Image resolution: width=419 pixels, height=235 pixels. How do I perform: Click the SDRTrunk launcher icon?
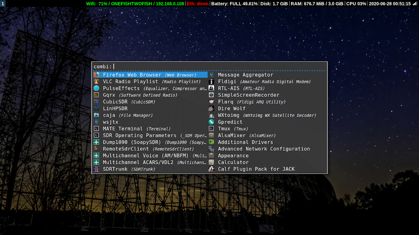coord(96,169)
